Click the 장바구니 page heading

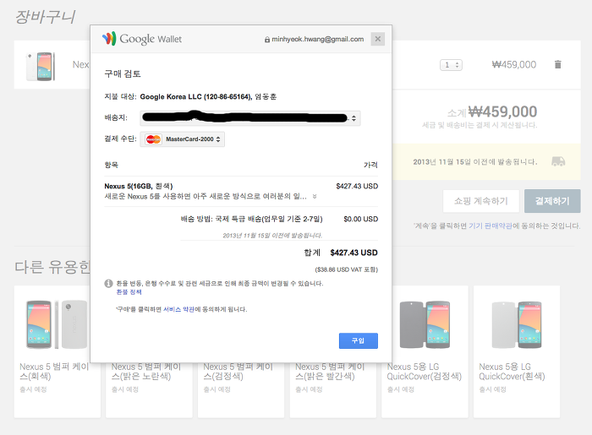pyautogui.click(x=45, y=17)
